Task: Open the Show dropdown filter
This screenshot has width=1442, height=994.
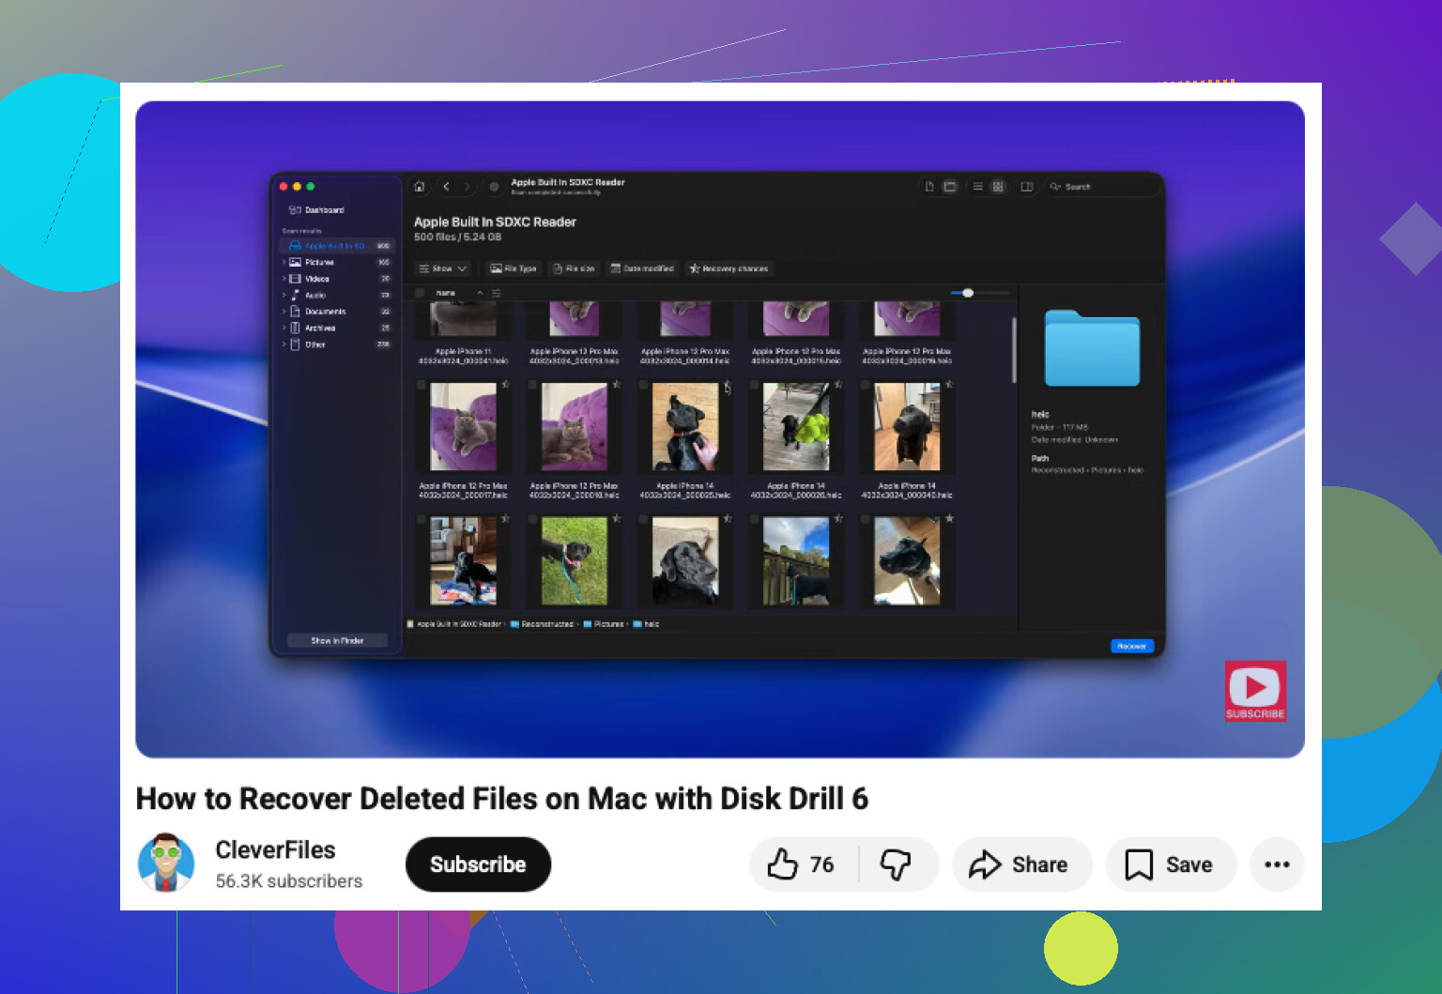Action: pos(442,268)
